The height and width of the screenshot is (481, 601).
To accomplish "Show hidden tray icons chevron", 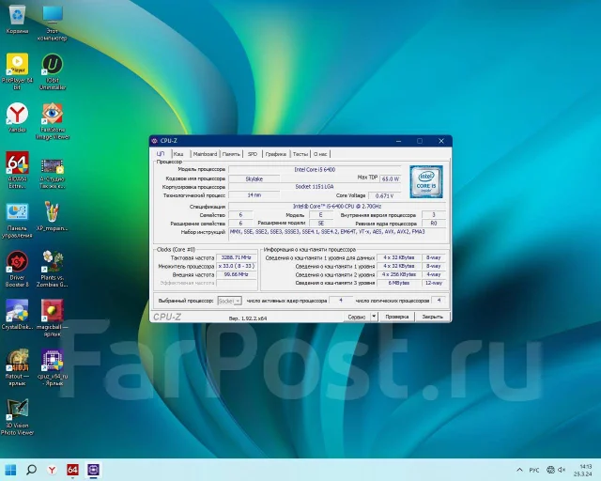I will [519, 470].
